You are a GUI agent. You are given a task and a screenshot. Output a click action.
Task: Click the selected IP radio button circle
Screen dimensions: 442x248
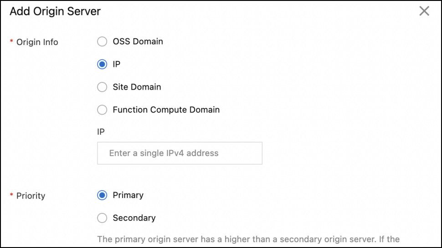[x=102, y=64]
